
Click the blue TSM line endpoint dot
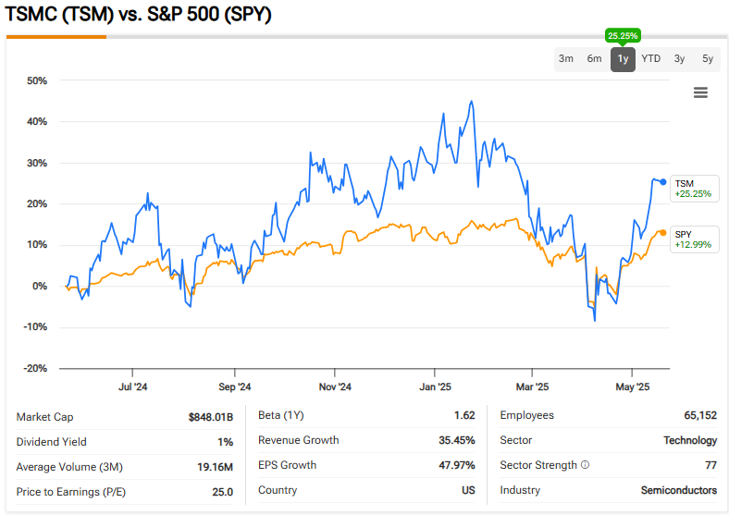click(663, 182)
